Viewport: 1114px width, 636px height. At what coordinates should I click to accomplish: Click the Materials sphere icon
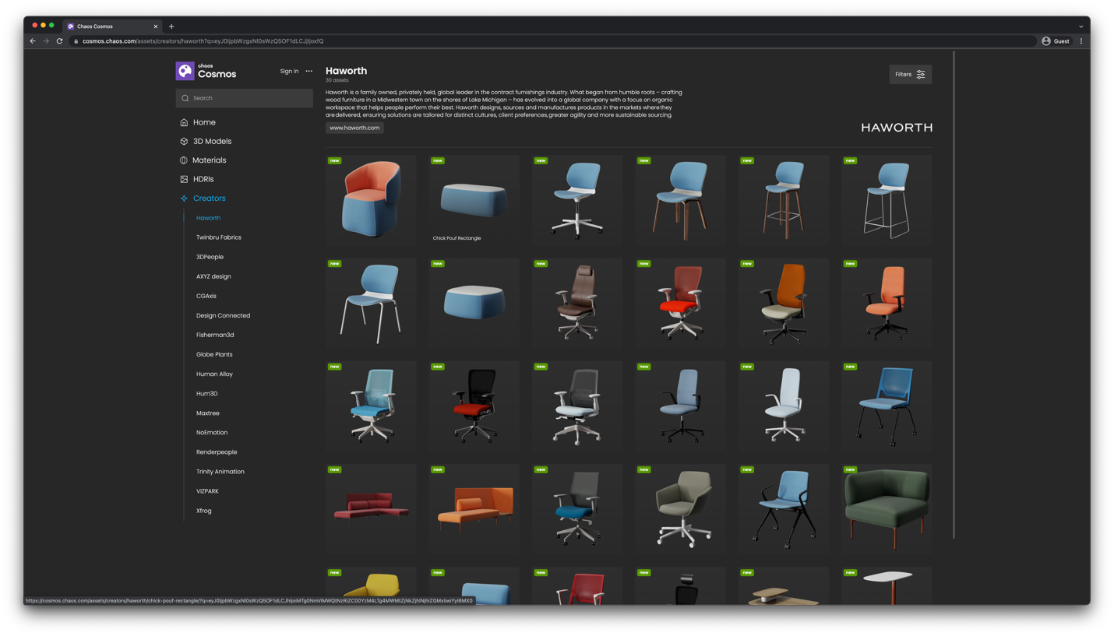(x=184, y=160)
